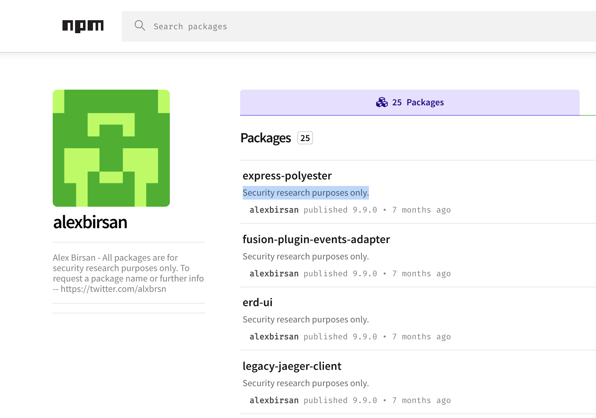The image size is (596, 418).
Task: Click the erd-ui description text
Action: pos(305,320)
